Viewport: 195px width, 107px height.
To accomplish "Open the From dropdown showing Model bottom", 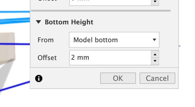I will point(114,40).
